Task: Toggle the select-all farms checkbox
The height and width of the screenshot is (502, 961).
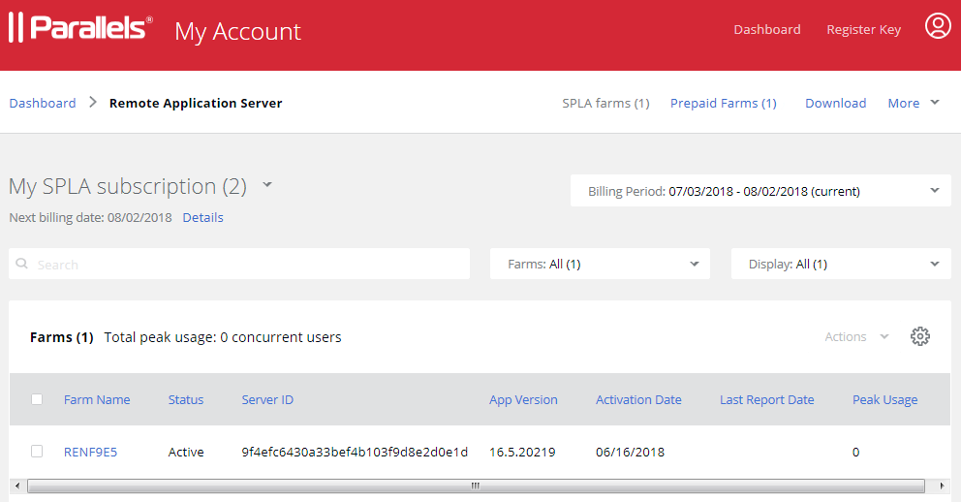Action: (37, 399)
